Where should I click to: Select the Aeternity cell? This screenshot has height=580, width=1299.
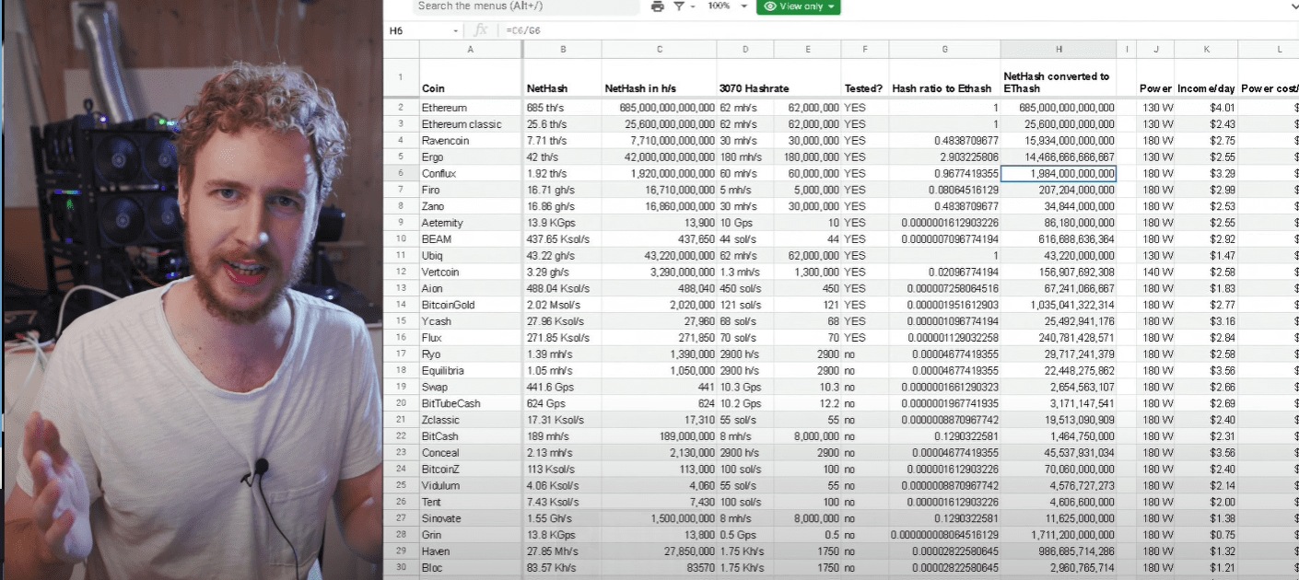point(471,223)
